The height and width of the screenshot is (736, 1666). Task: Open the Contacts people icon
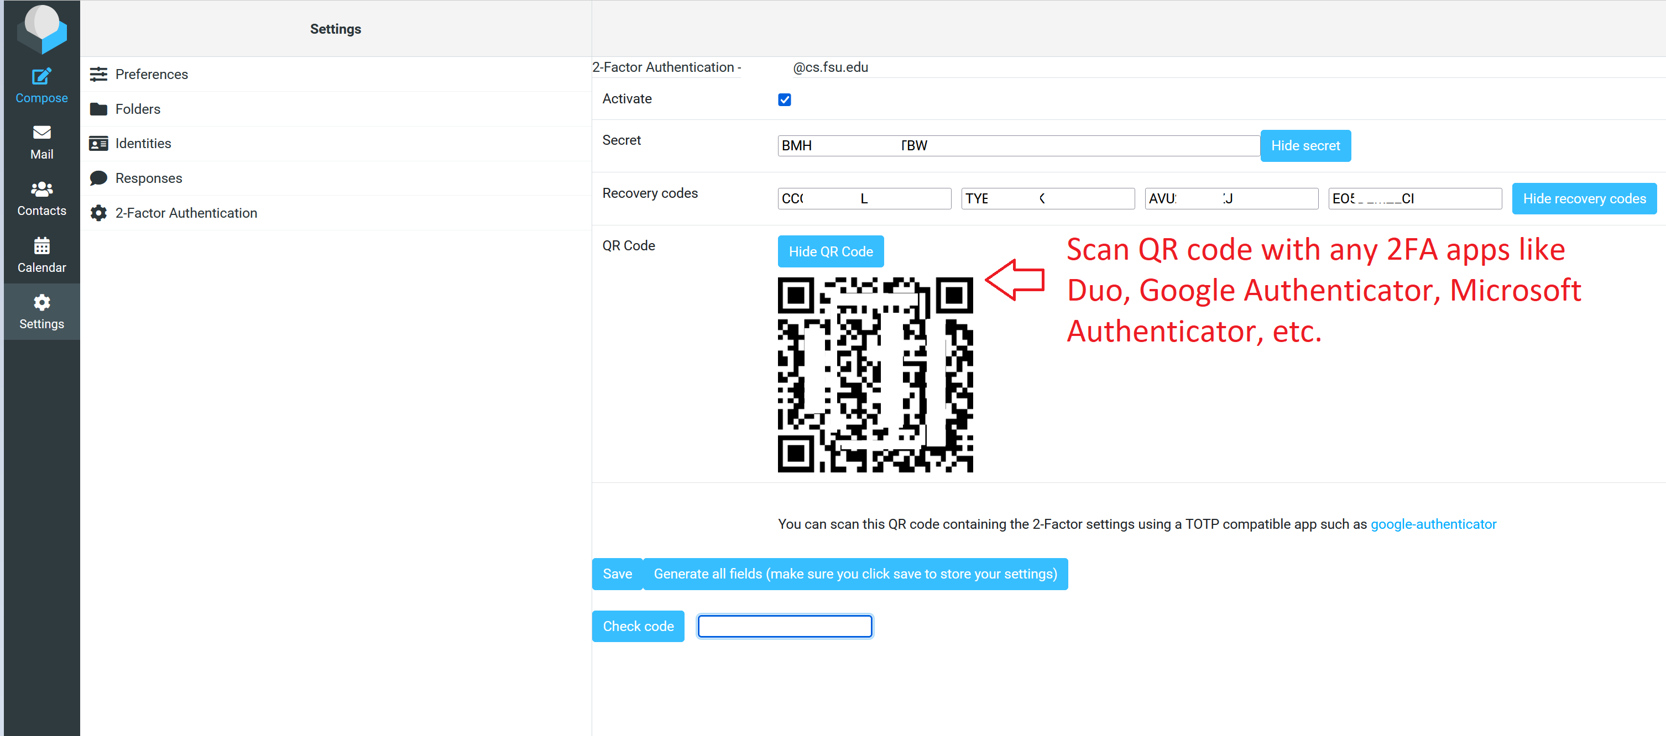tap(41, 188)
